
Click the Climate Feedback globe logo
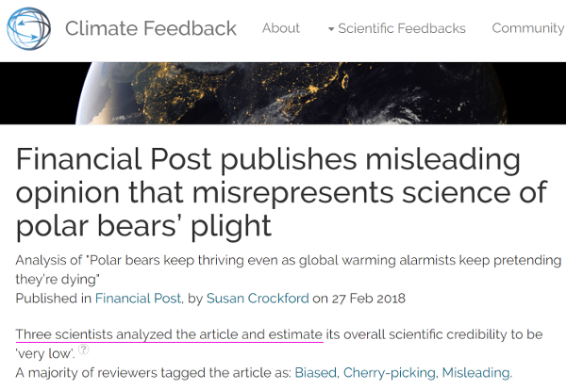[27, 28]
